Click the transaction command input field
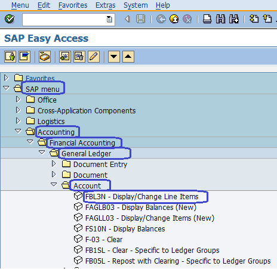 (x=69, y=20)
